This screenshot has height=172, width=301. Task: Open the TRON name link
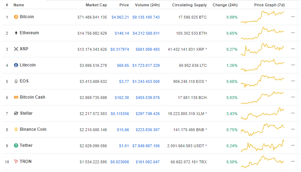(25, 162)
